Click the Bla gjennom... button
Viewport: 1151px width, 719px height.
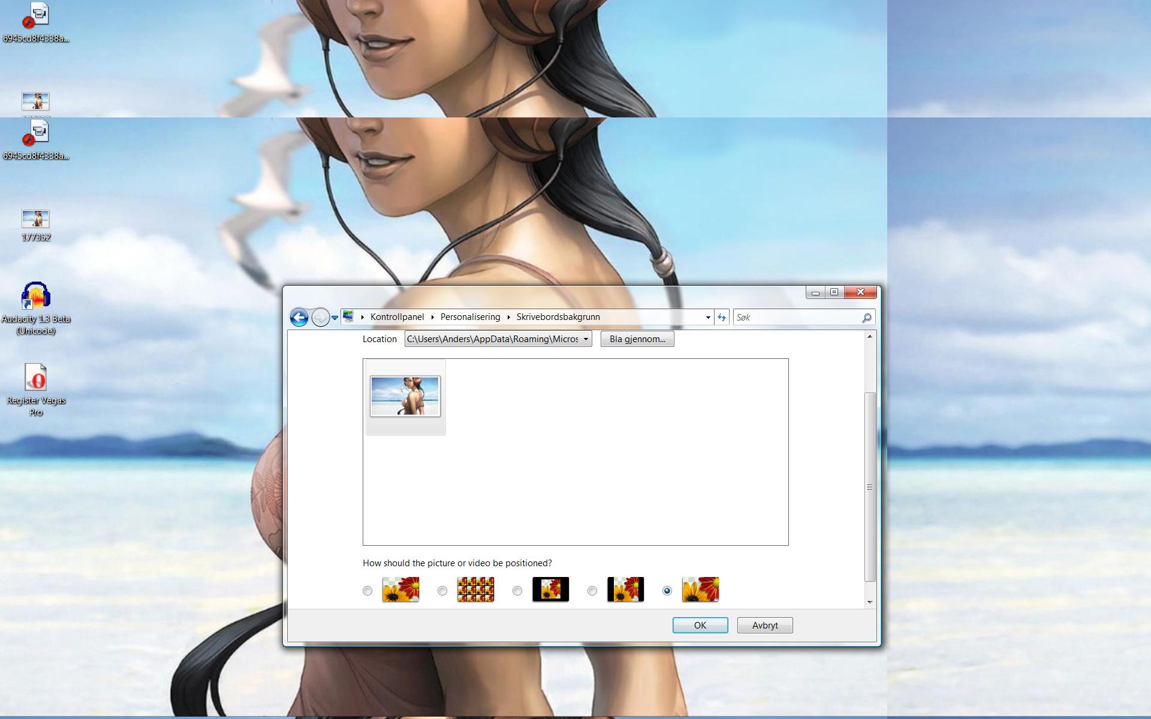(x=637, y=339)
